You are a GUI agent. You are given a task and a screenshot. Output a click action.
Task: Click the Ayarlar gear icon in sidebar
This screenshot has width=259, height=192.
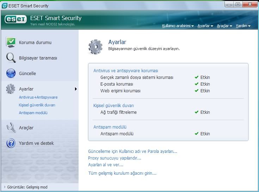pos(11,89)
